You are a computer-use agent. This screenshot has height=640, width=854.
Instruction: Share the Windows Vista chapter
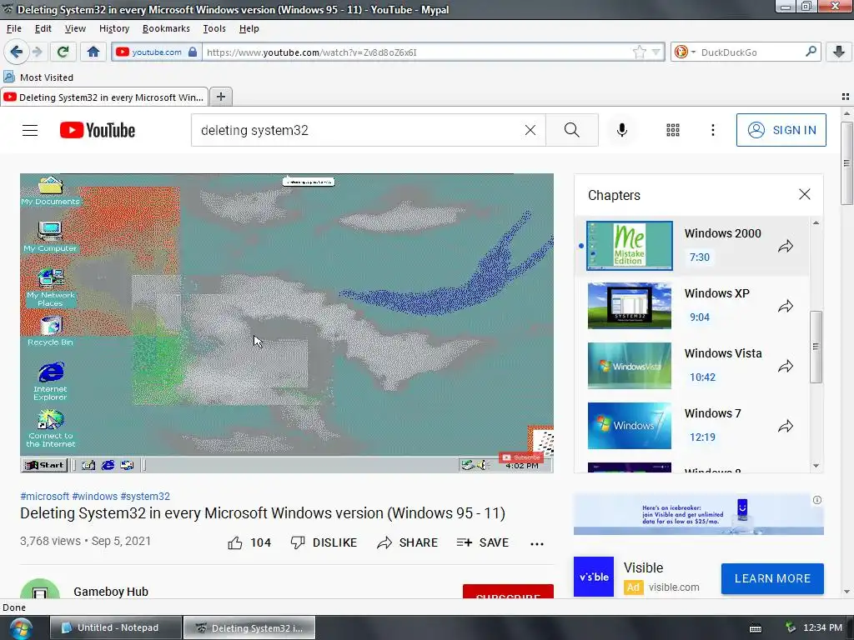[x=786, y=366]
